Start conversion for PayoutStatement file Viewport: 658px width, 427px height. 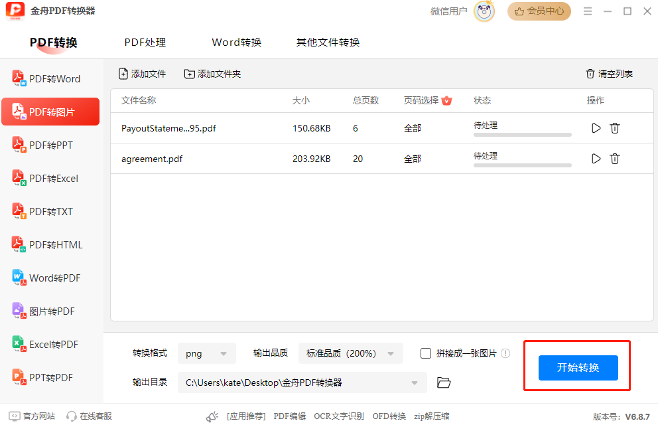click(x=596, y=128)
